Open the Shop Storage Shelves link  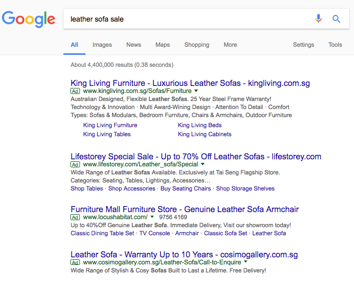(x=245, y=189)
